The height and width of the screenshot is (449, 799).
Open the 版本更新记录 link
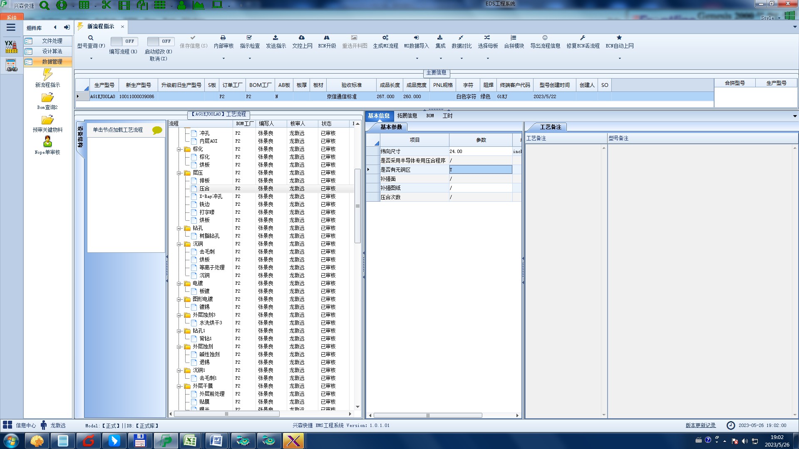tap(700, 425)
